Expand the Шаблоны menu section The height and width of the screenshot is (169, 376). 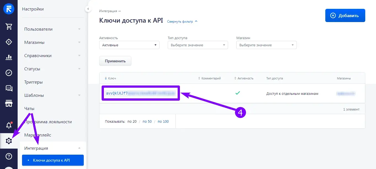pos(52,95)
